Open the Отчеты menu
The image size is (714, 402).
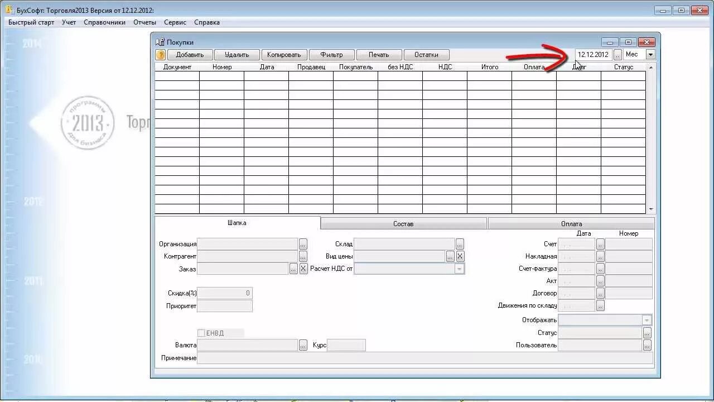click(144, 22)
